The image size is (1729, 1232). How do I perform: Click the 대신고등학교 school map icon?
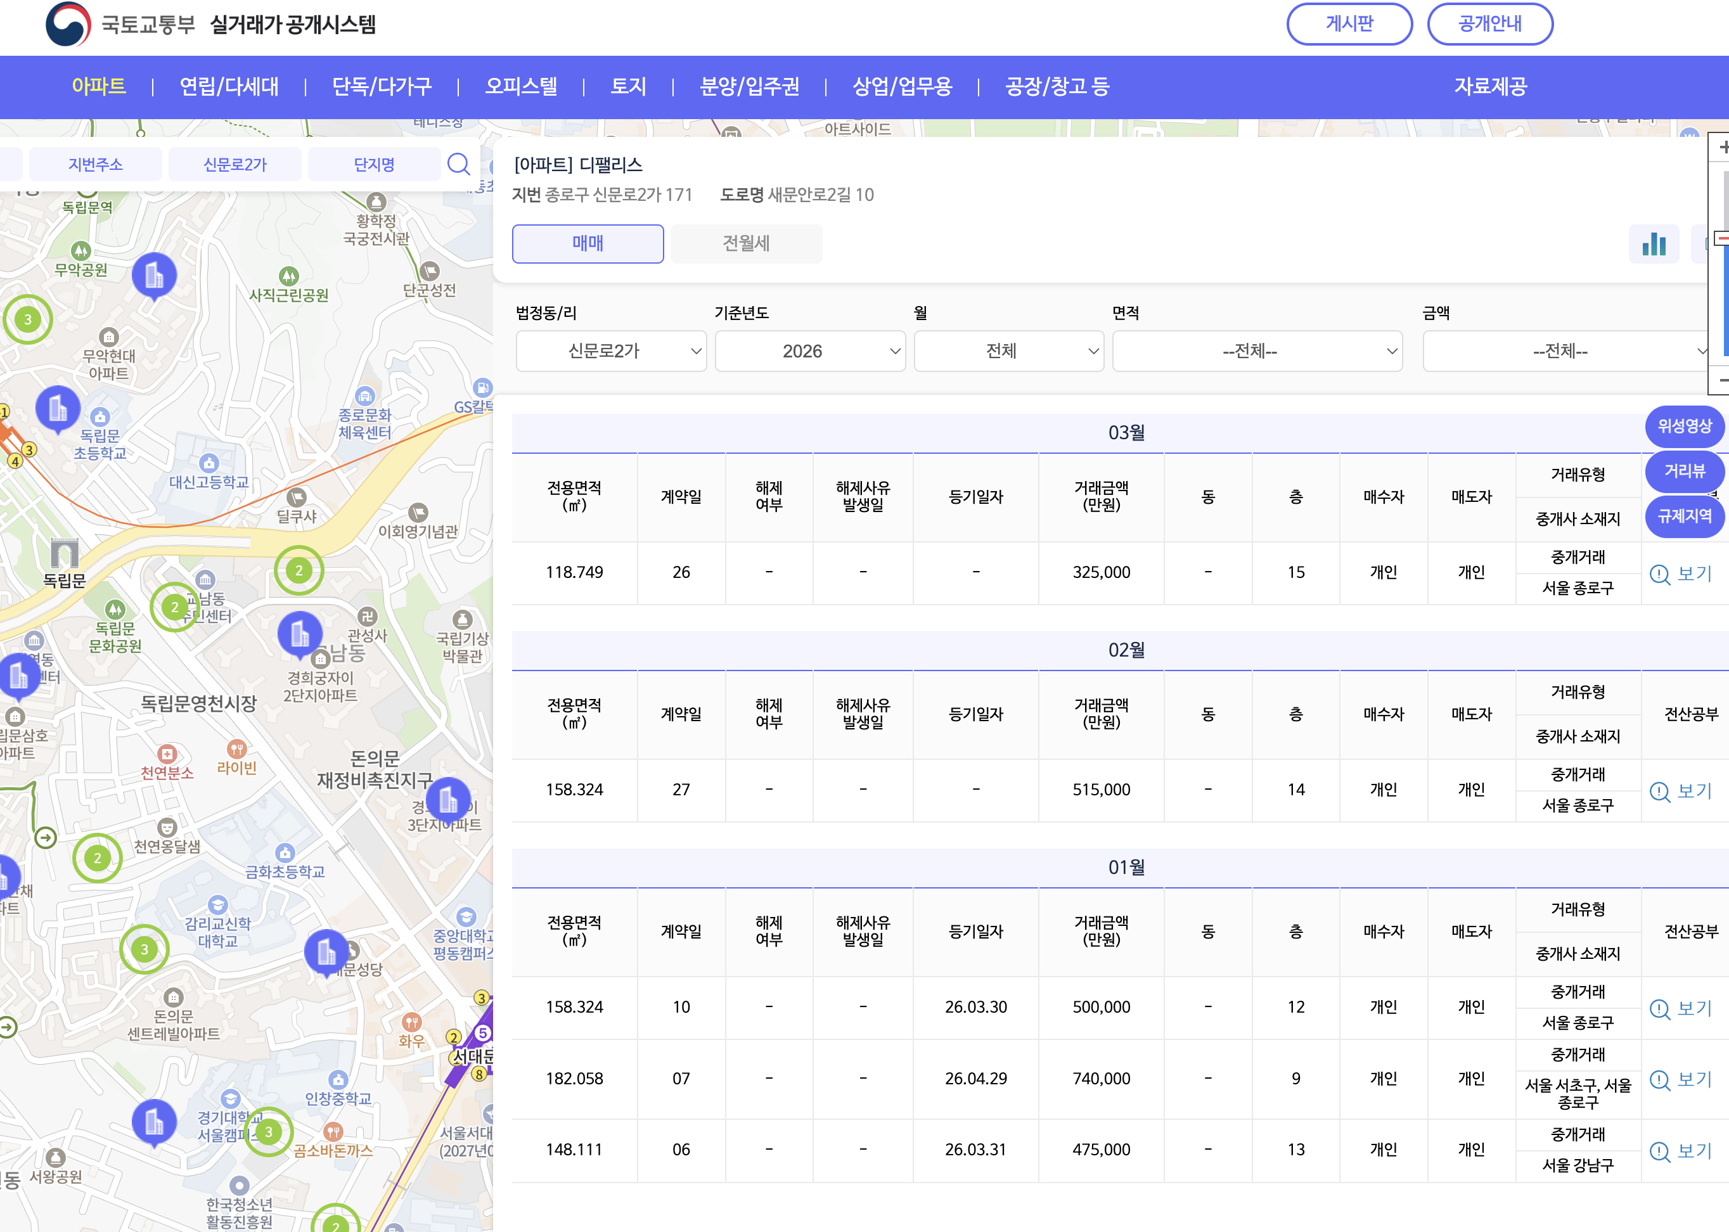pyautogui.click(x=209, y=463)
